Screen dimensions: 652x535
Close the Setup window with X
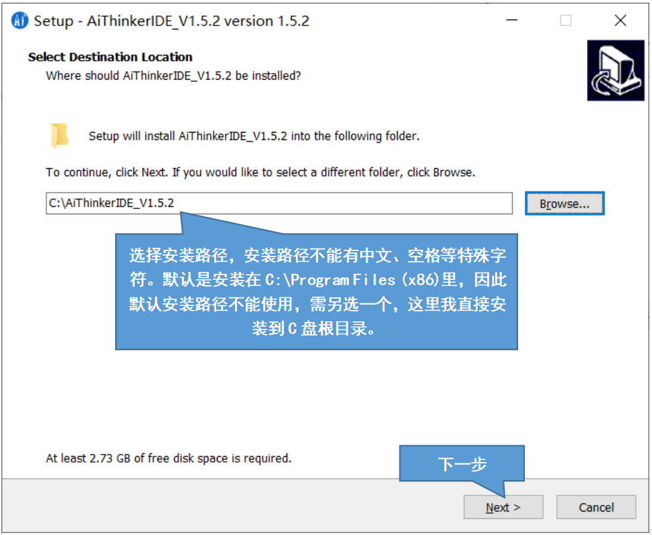coord(621,20)
